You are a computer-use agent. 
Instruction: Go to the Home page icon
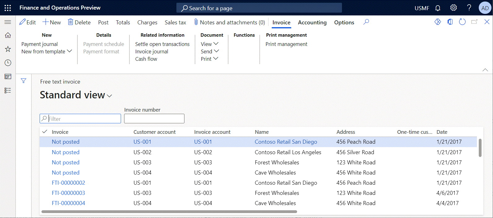pyautogui.click(x=8, y=35)
